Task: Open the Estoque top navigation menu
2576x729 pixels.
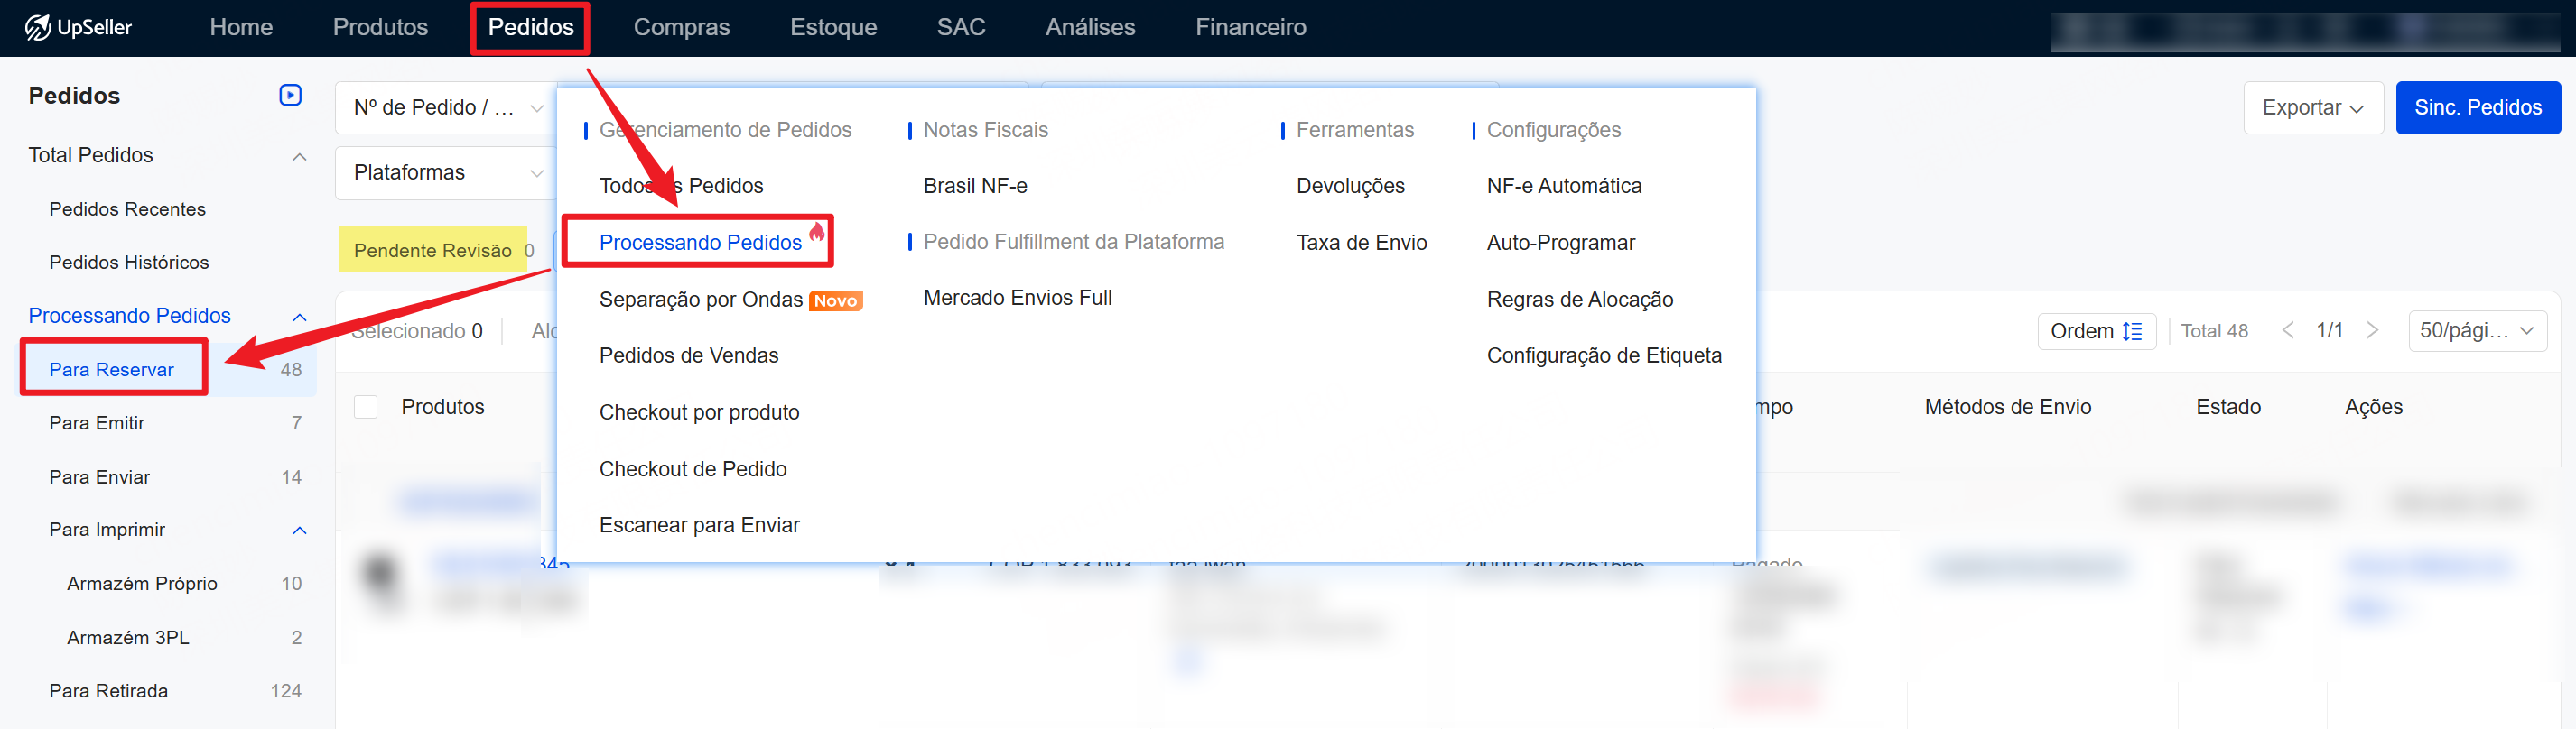Action: pos(833,27)
